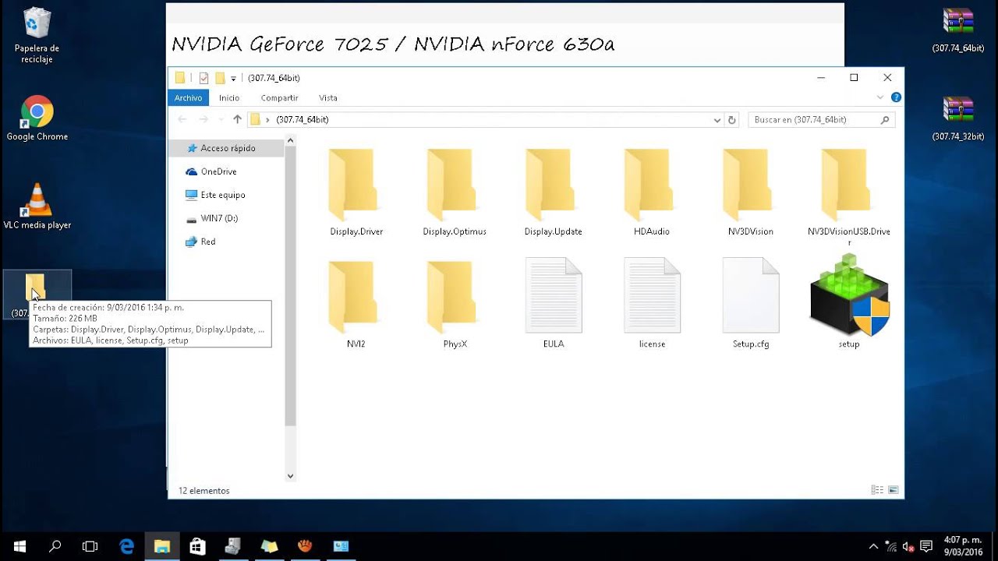This screenshot has width=998, height=561.
Task: Click the (307.74_64bit) breadcrumb in address bar
Action: click(x=303, y=120)
